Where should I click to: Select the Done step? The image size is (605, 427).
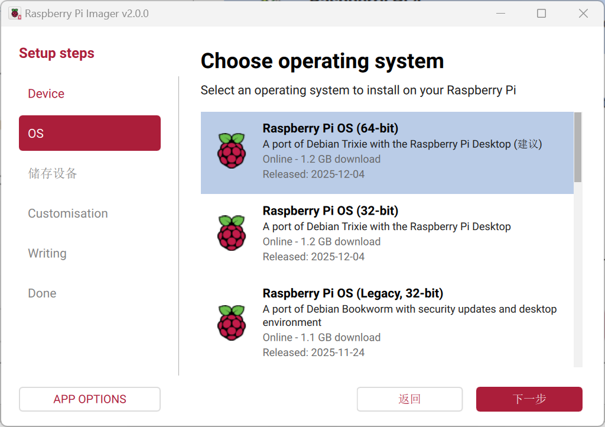tap(42, 293)
